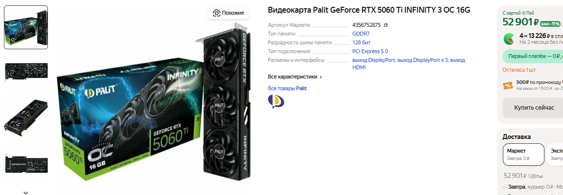Open the GDDR7 memory type link
This screenshot has width=563, height=195.
361,34
